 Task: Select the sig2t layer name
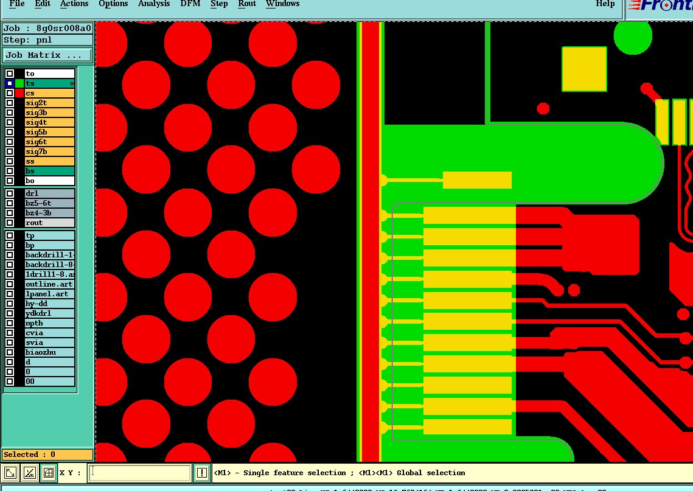[49, 103]
